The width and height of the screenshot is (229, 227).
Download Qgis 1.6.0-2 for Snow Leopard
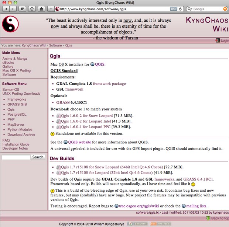[87, 116]
